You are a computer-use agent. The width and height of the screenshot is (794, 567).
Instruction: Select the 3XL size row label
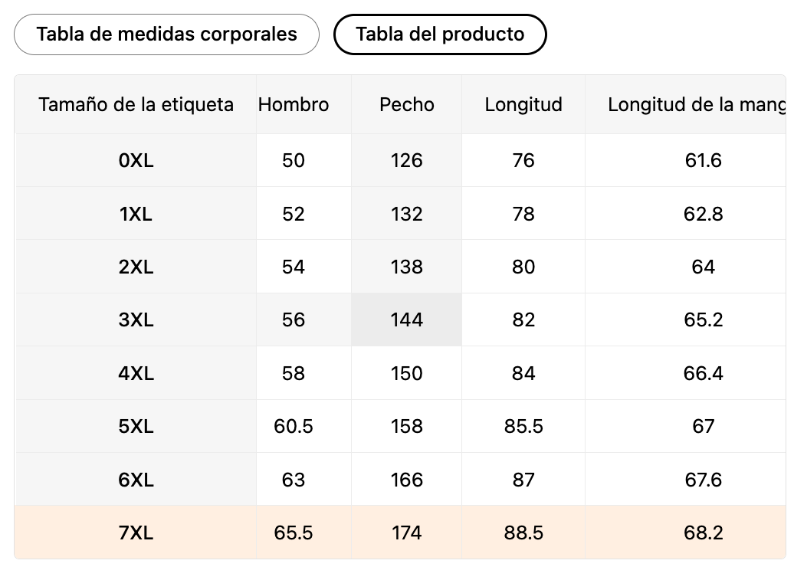[x=136, y=320]
